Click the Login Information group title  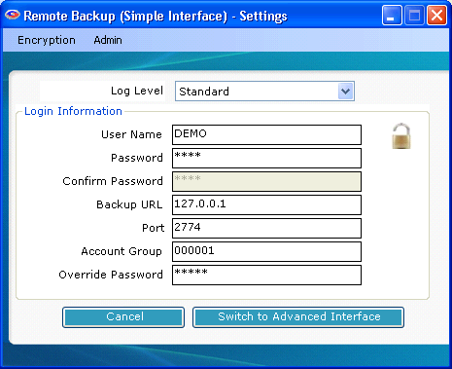[73, 111]
